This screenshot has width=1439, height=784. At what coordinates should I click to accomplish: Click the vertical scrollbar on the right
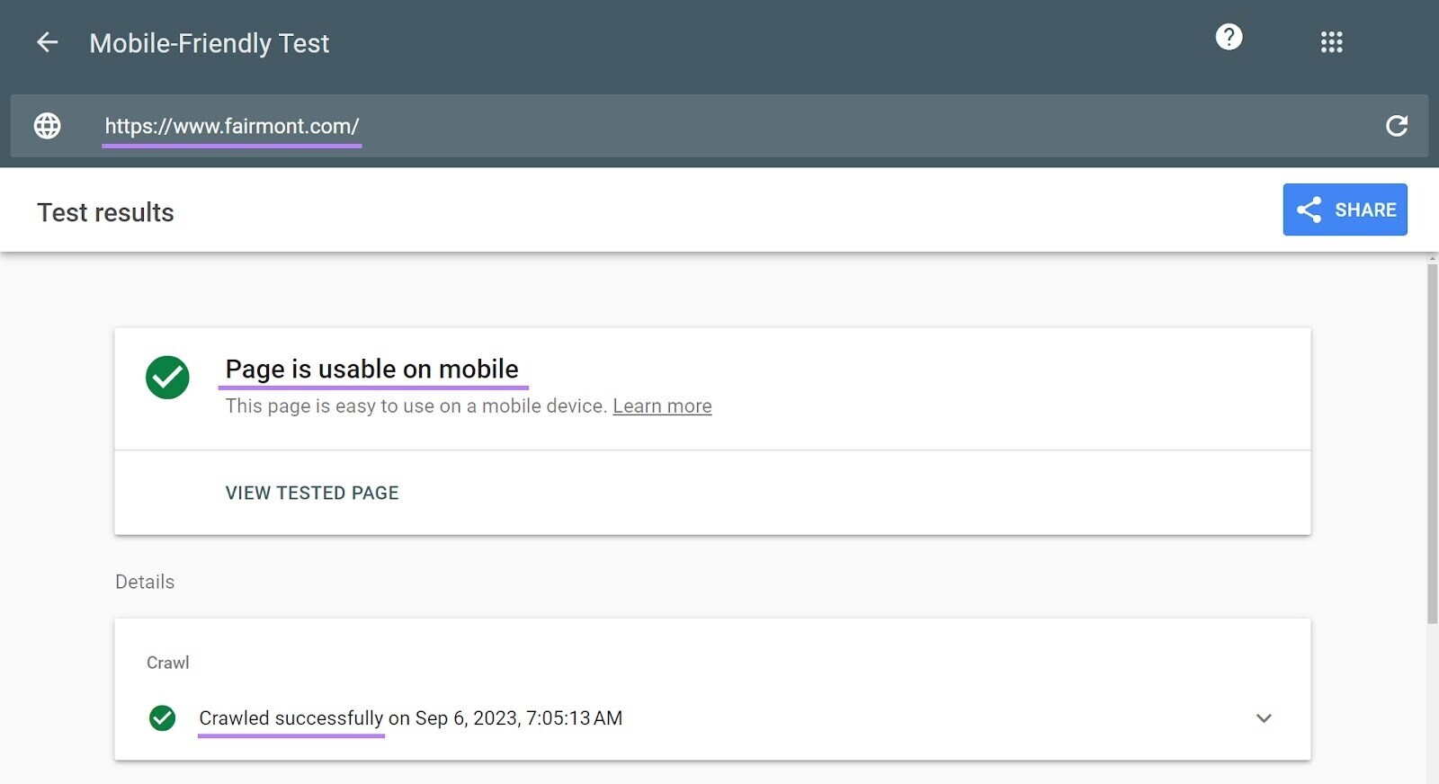(x=1432, y=443)
